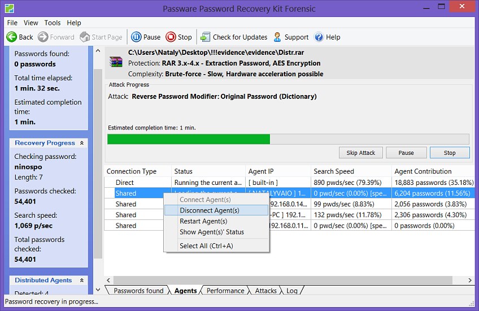Screen dimensions: 479x311
Task: Click the horizontal scrollbar right arrow
Action: [x=470, y=280]
